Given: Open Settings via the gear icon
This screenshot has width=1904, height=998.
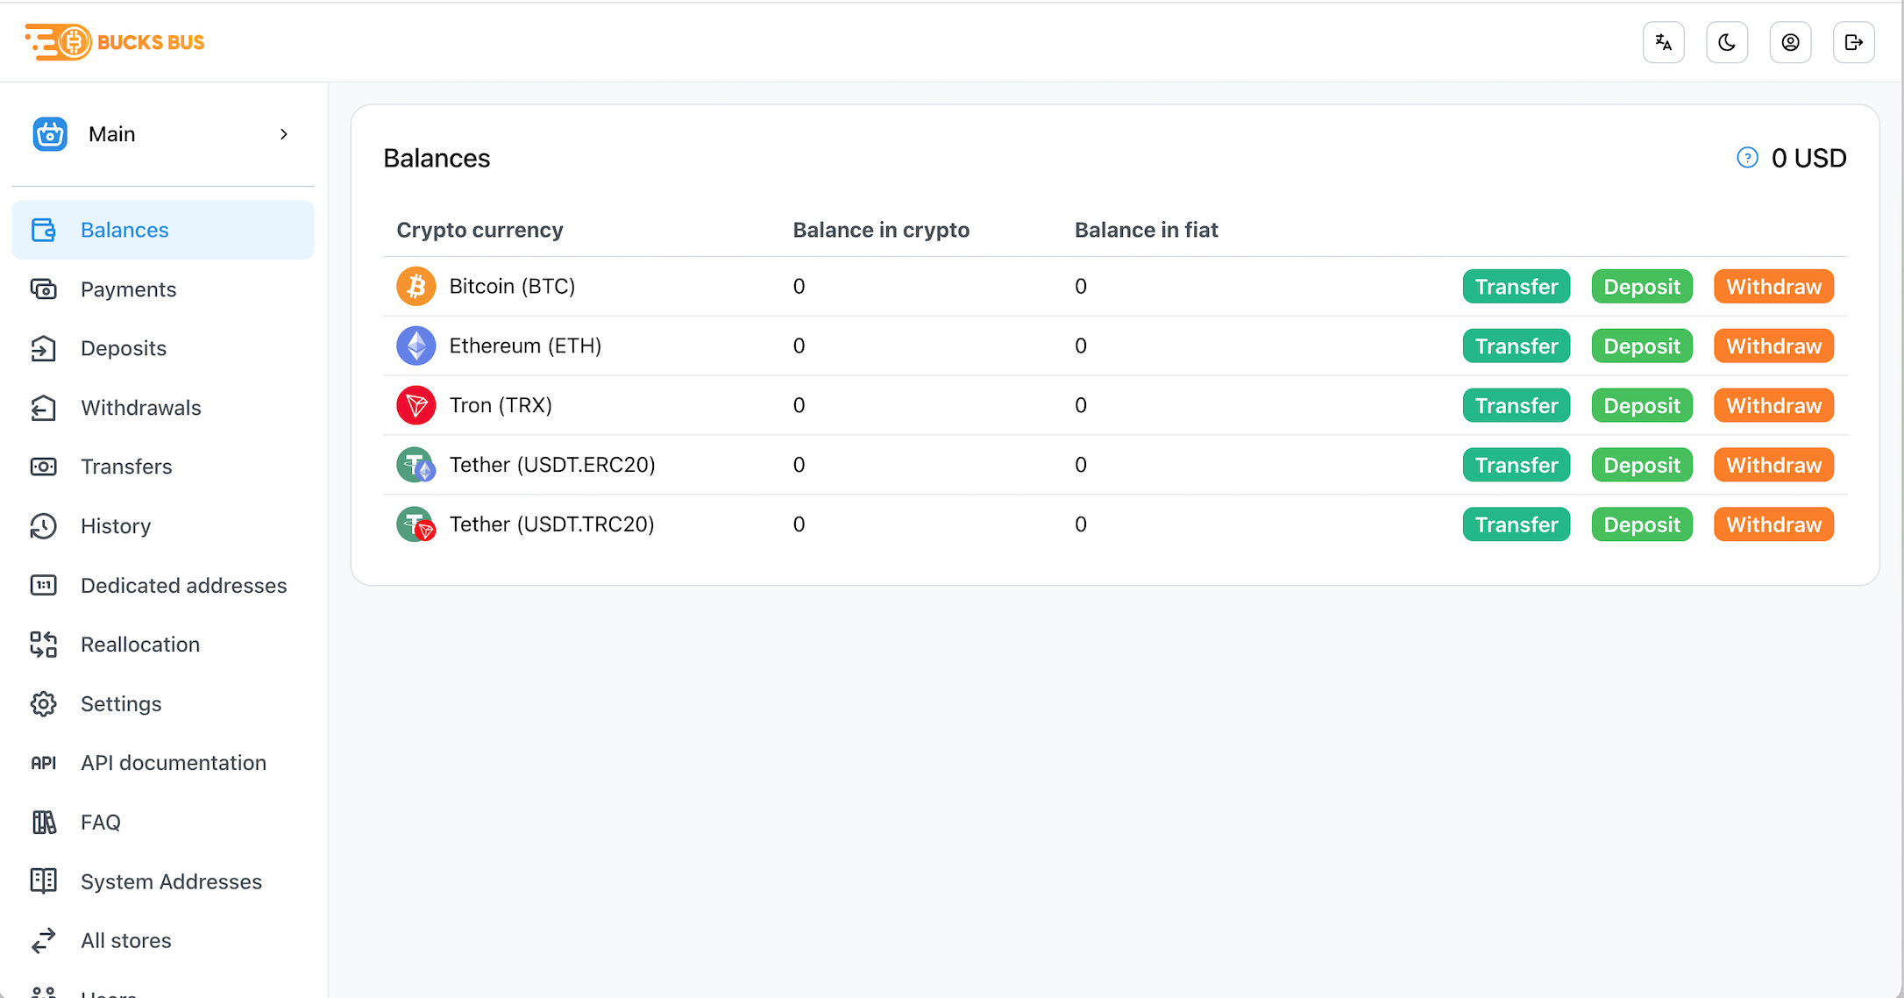Looking at the screenshot, I should click(x=44, y=703).
